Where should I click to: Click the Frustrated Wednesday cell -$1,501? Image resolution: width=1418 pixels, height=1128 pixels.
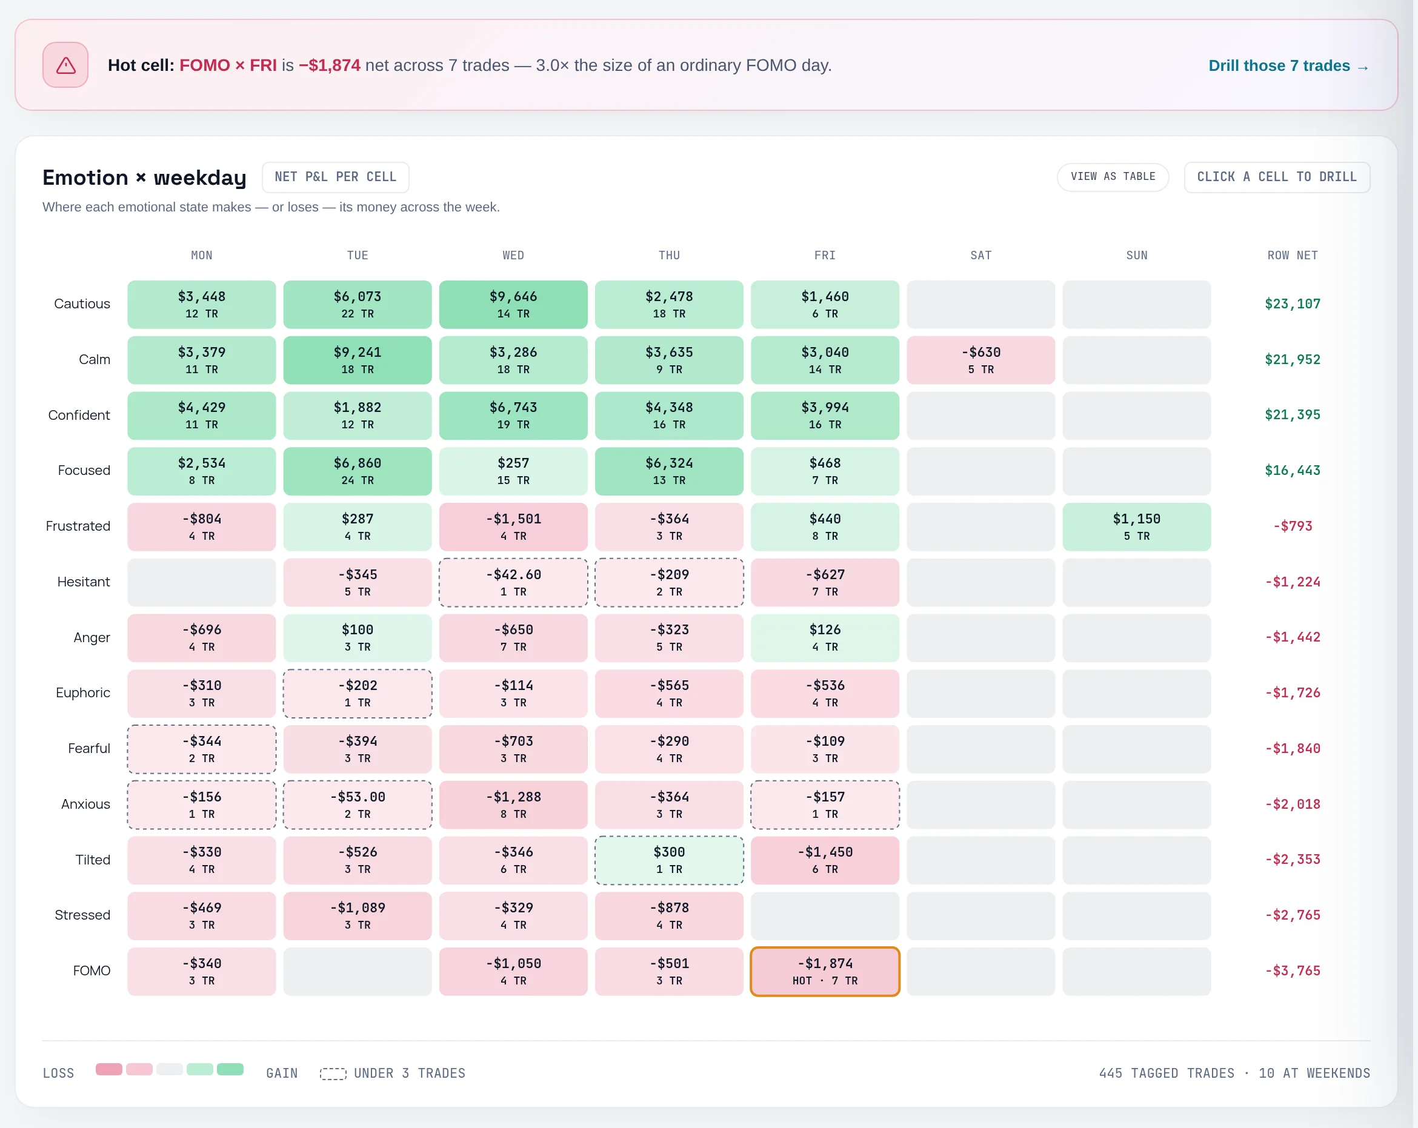click(x=513, y=526)
